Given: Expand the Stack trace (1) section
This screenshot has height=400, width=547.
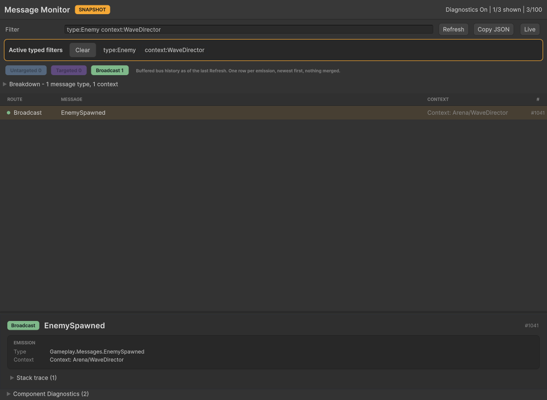Looking at the screenshot, I should [x=34, y=378].
